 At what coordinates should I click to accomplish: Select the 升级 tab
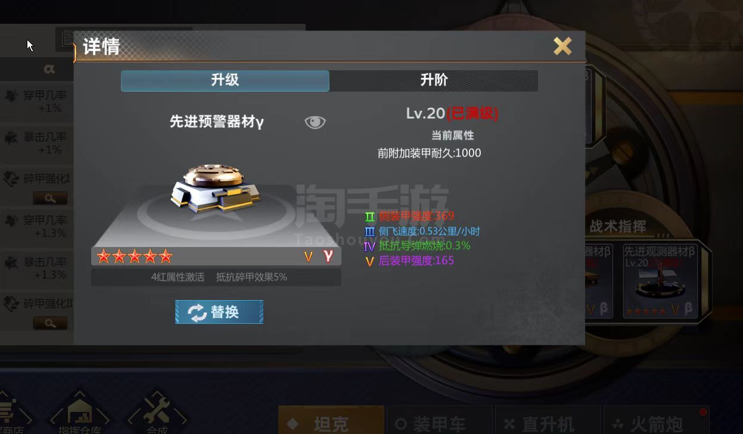click(225, 80)
